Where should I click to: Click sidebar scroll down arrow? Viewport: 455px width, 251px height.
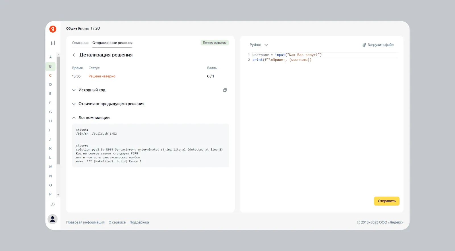[58, 195]
